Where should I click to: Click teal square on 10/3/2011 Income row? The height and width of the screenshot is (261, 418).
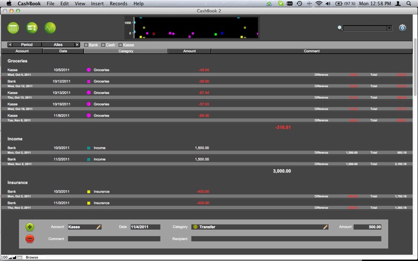point(89,148)
